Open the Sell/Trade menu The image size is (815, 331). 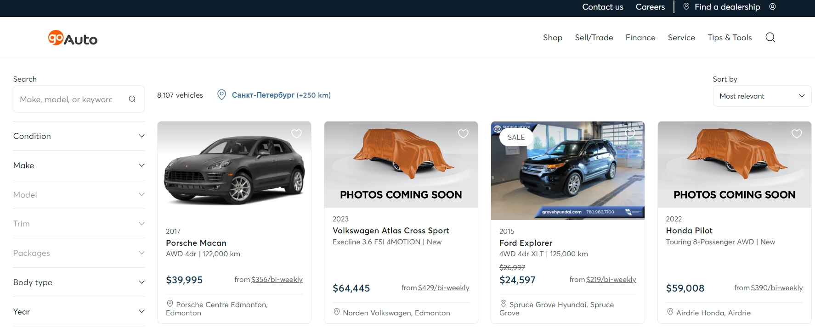coord(594,38)
